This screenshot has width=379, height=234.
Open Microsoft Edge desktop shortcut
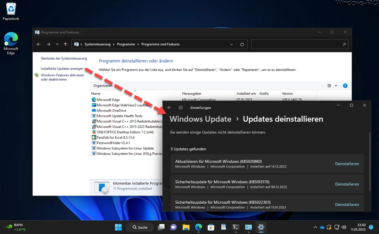11,44
